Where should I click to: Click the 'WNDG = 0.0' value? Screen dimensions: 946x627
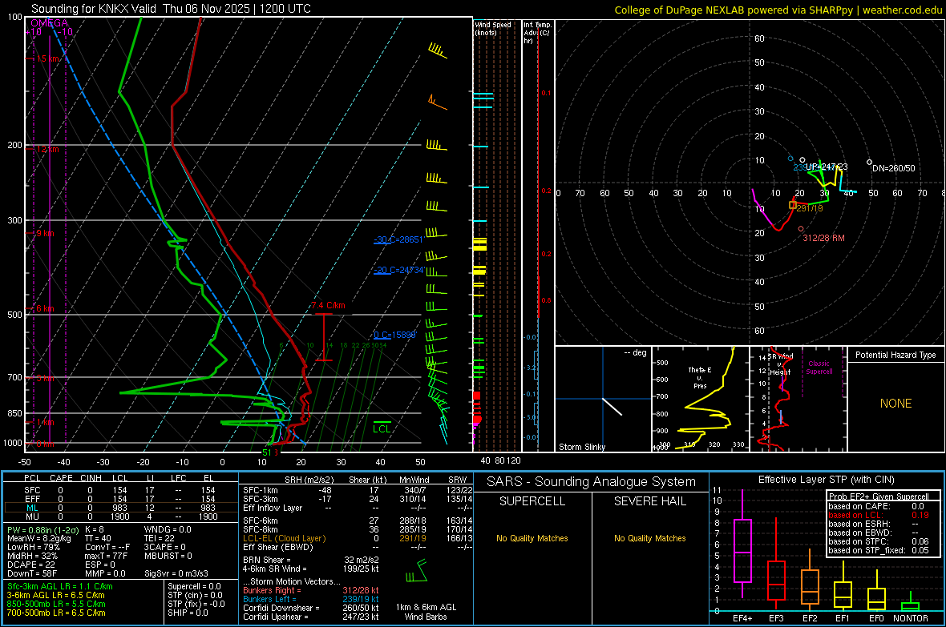tap(168, 529)
